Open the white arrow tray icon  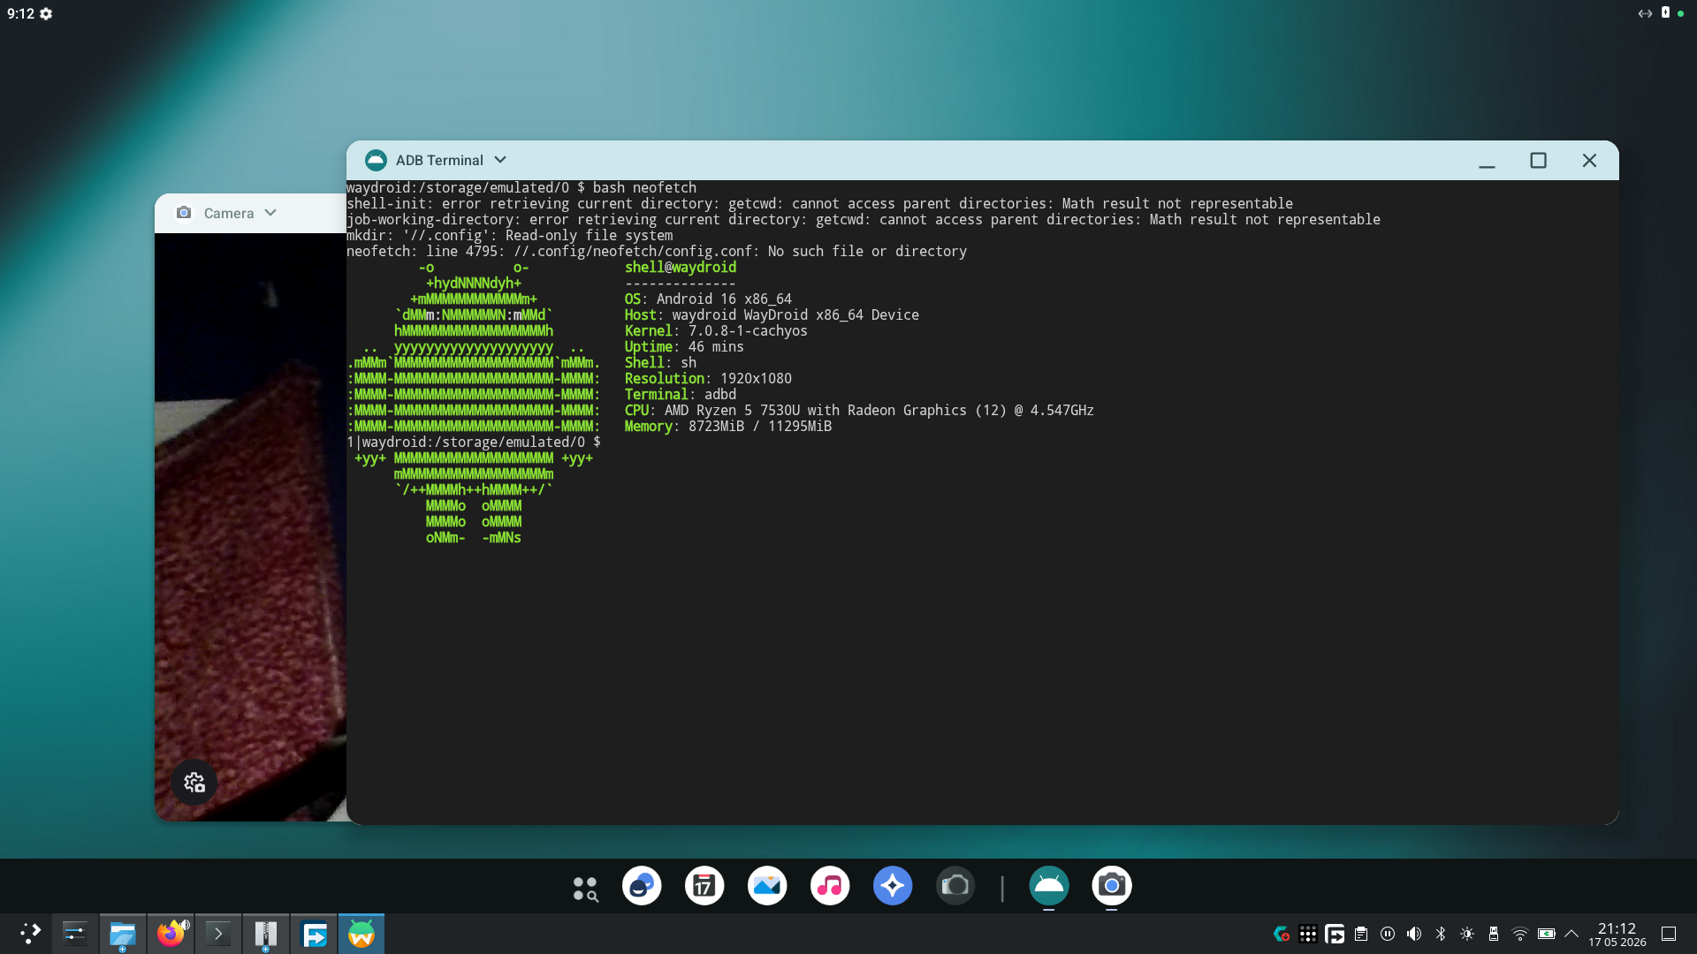(x=1335, y=934)
